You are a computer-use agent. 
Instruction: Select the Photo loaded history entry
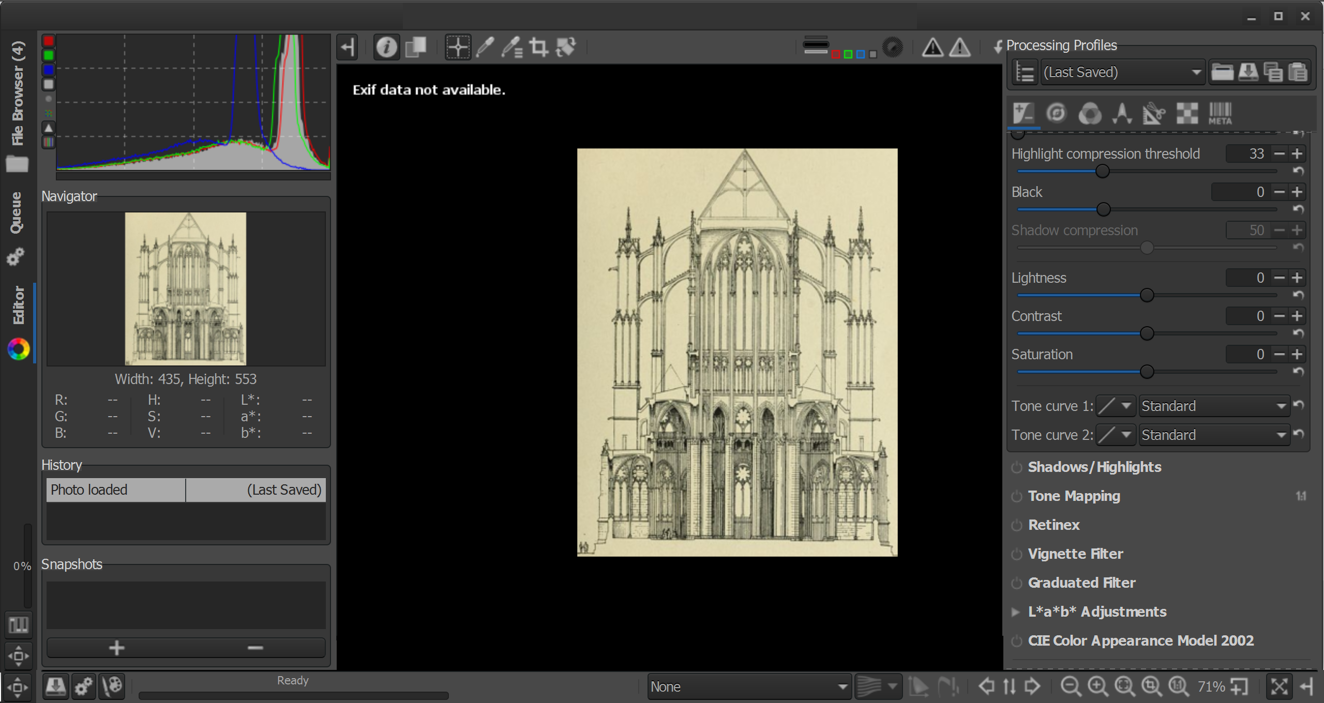pos(186,490)
